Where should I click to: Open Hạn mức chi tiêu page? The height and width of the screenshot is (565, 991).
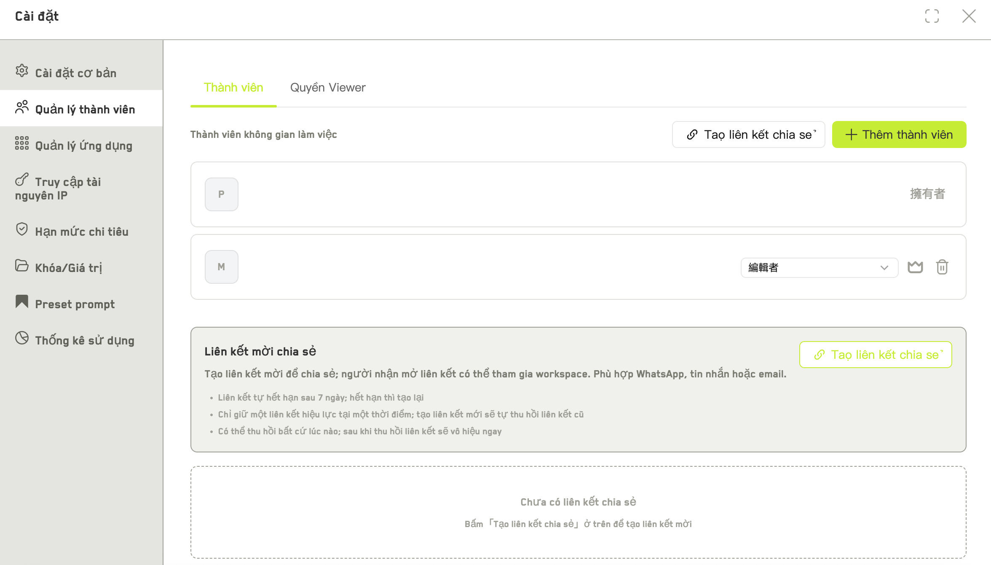point(81,231)
